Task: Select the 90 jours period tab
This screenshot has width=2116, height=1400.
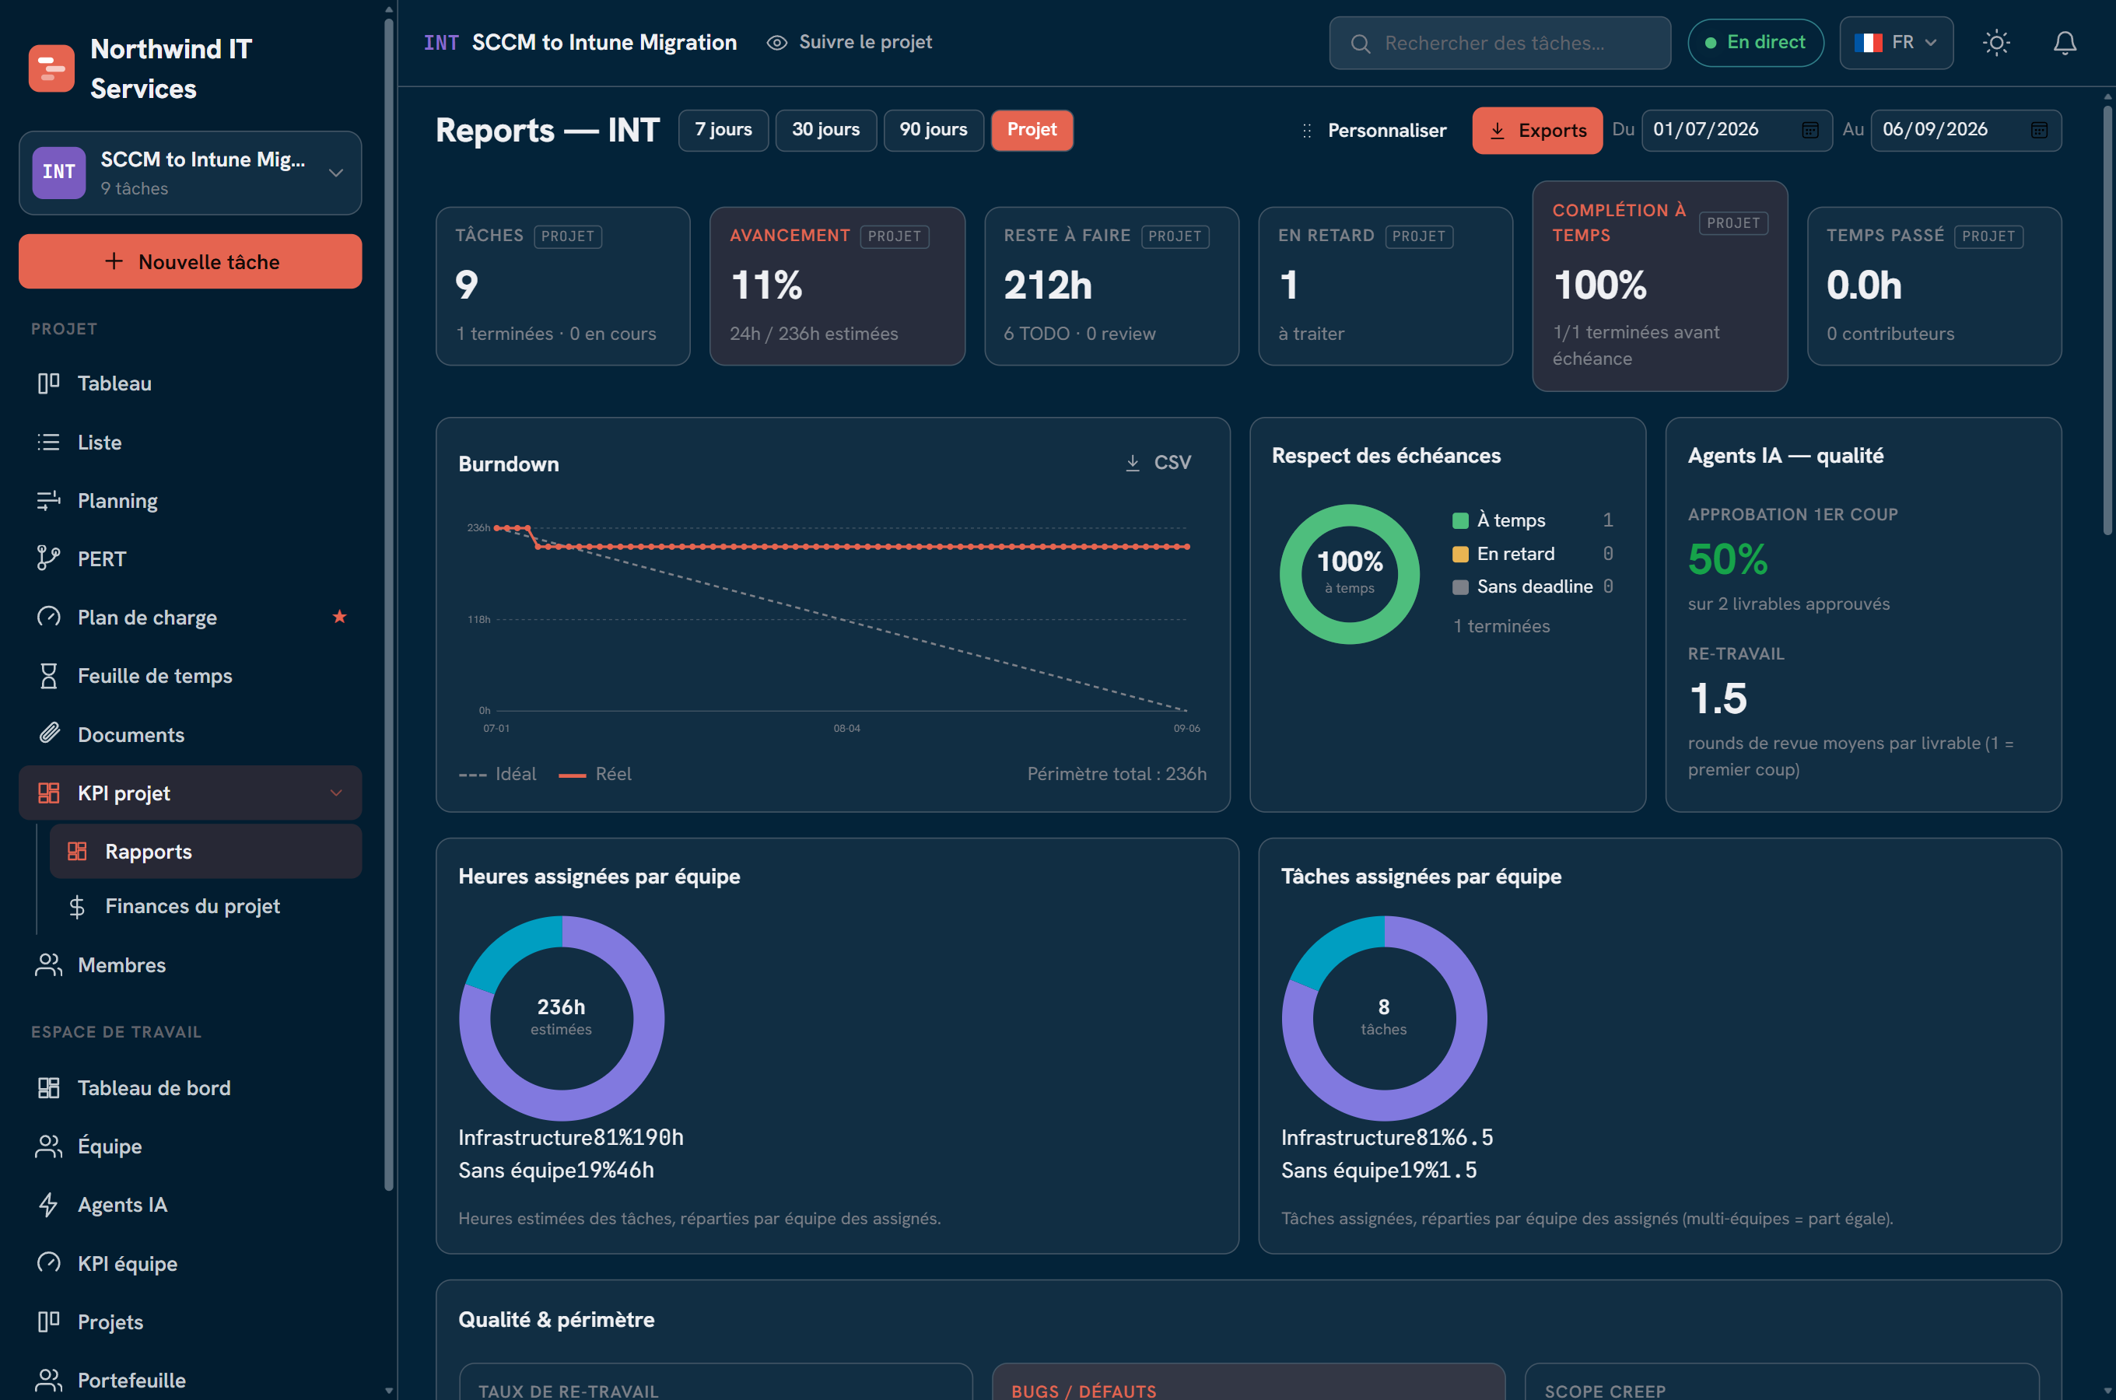Action: pos(933,131)
